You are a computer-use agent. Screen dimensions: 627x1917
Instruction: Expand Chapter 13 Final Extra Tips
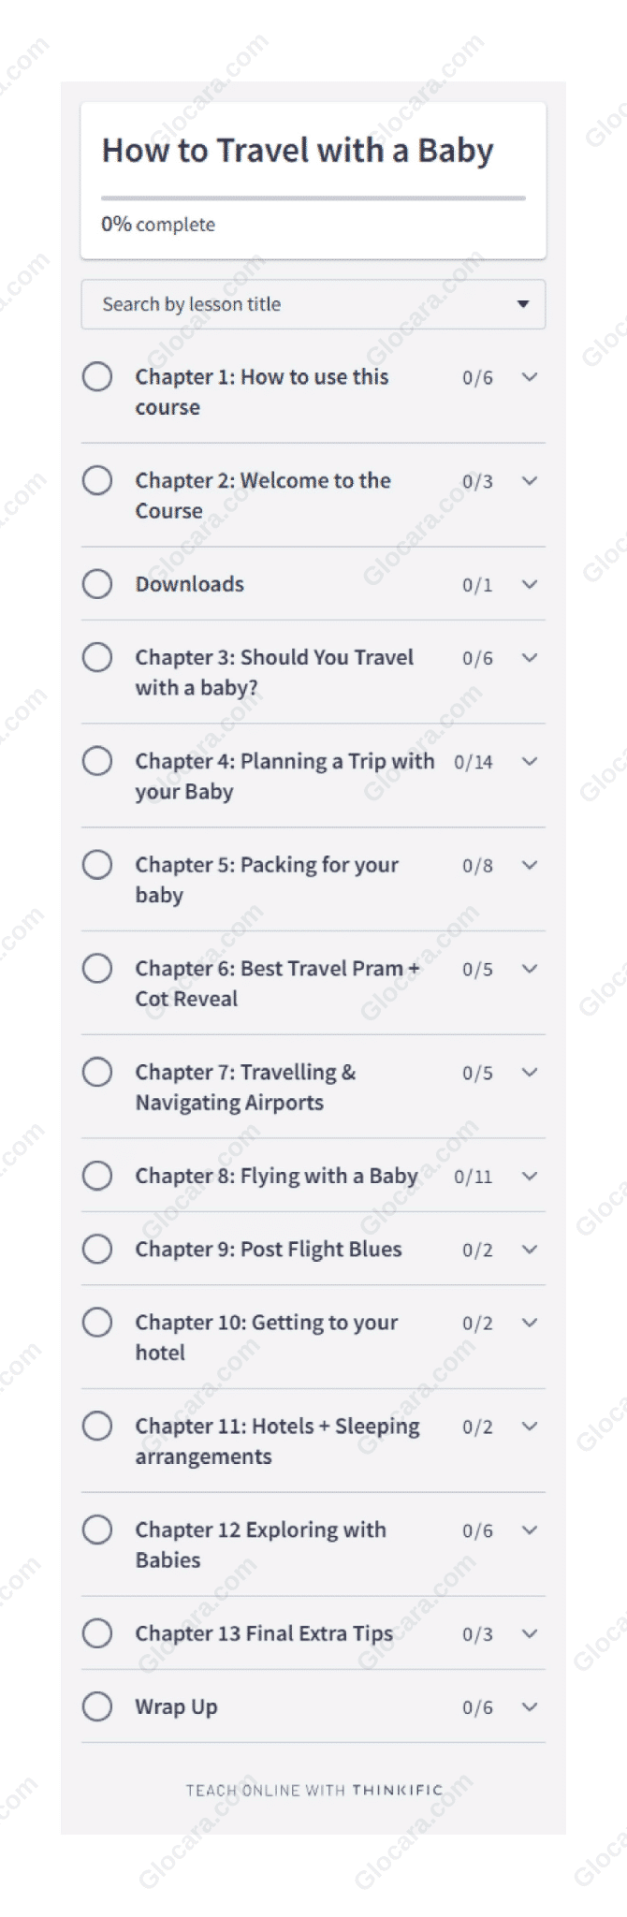530,1633
